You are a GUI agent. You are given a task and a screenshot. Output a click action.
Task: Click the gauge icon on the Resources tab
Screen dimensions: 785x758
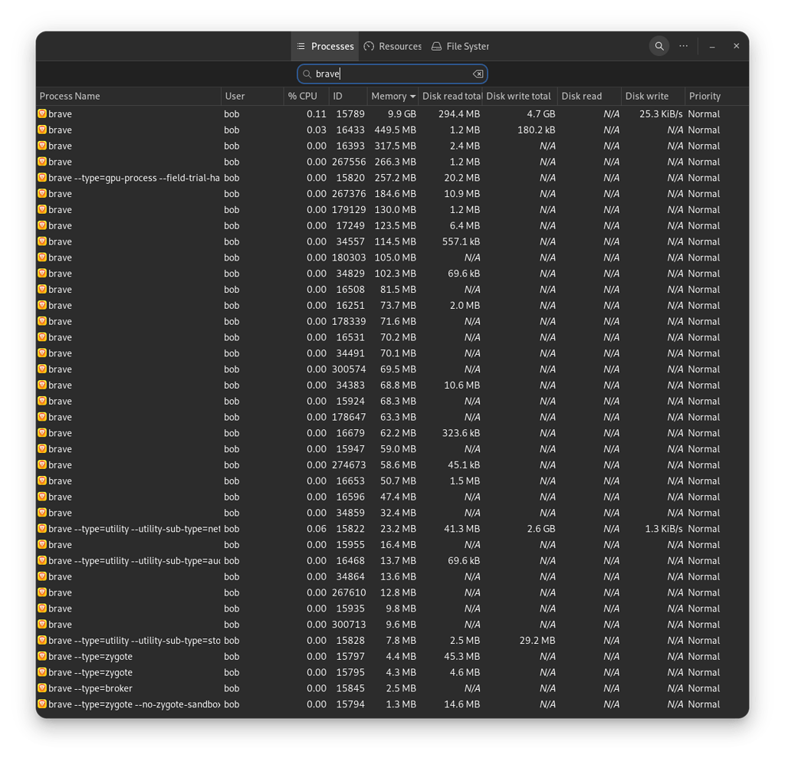[369, 46]
